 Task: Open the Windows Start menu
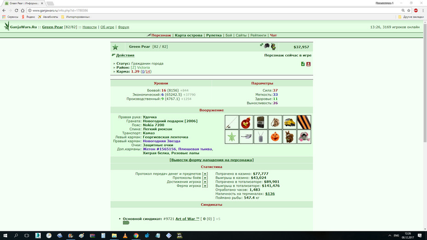click(5, 236)
